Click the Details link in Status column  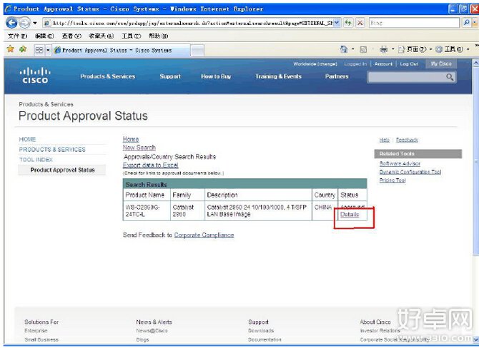[x=350, y=215]
